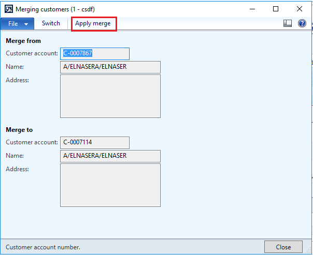Click the status bar help text

pos(43,247)
